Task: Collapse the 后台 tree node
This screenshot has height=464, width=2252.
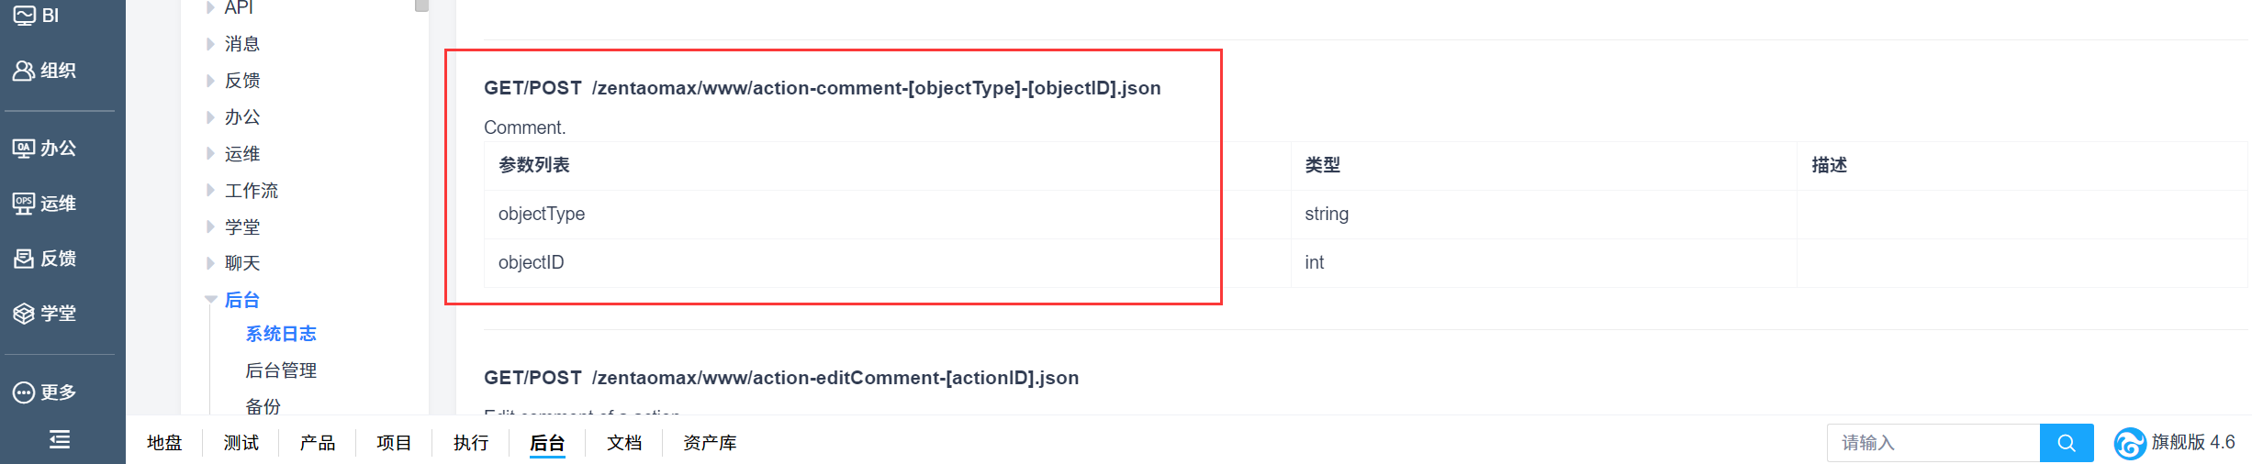Action: pos(210,300)
